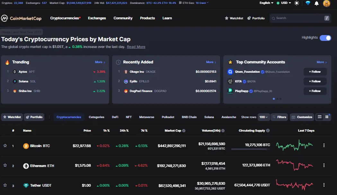Click the Bitcoin 7-day sparkline chart
Screen dimensions: 337x195
point(295,145)
